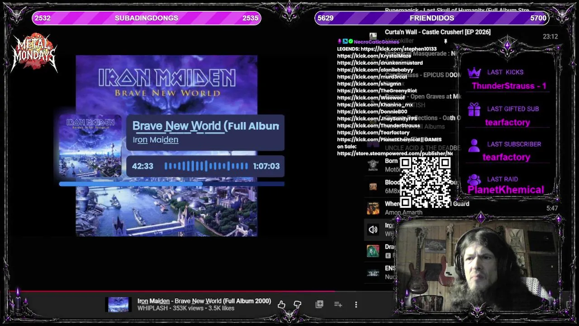Add the track to a playlist via the list-plus icon
Screen dimensions: 579x326
click(338, 304)
